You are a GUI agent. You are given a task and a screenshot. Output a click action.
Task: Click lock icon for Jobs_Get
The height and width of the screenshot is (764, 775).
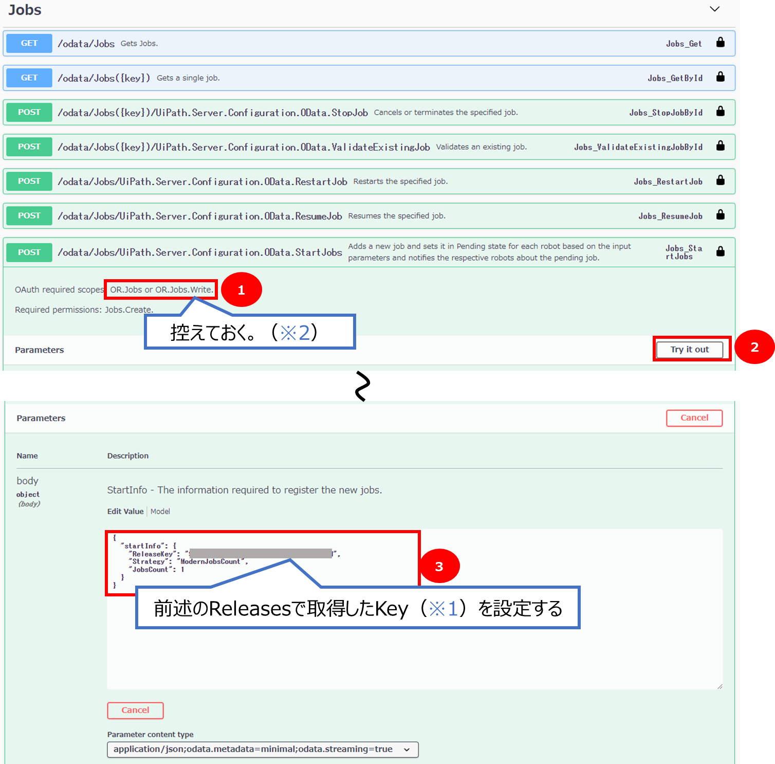coord(721,43)
